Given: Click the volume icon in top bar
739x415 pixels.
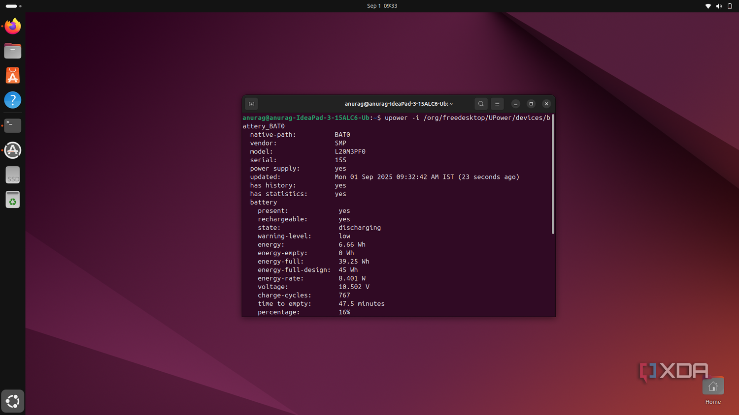Looking at the screenshot, I should click(719, 6).
